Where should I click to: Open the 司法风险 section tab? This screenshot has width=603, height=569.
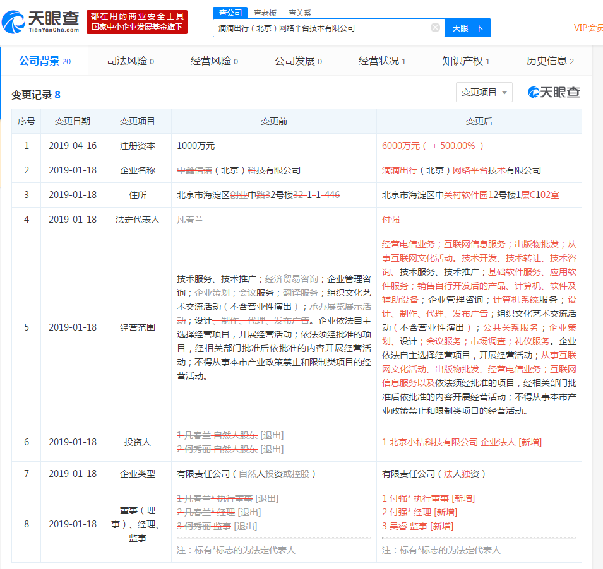[130, 61]
